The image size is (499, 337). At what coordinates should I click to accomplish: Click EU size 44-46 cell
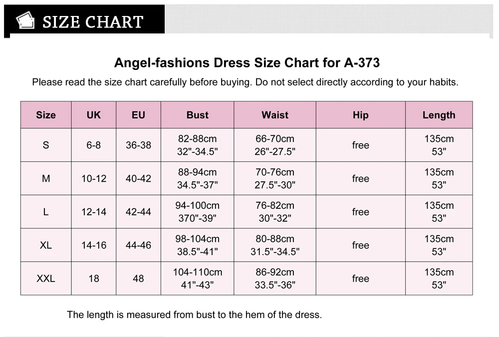138,245
